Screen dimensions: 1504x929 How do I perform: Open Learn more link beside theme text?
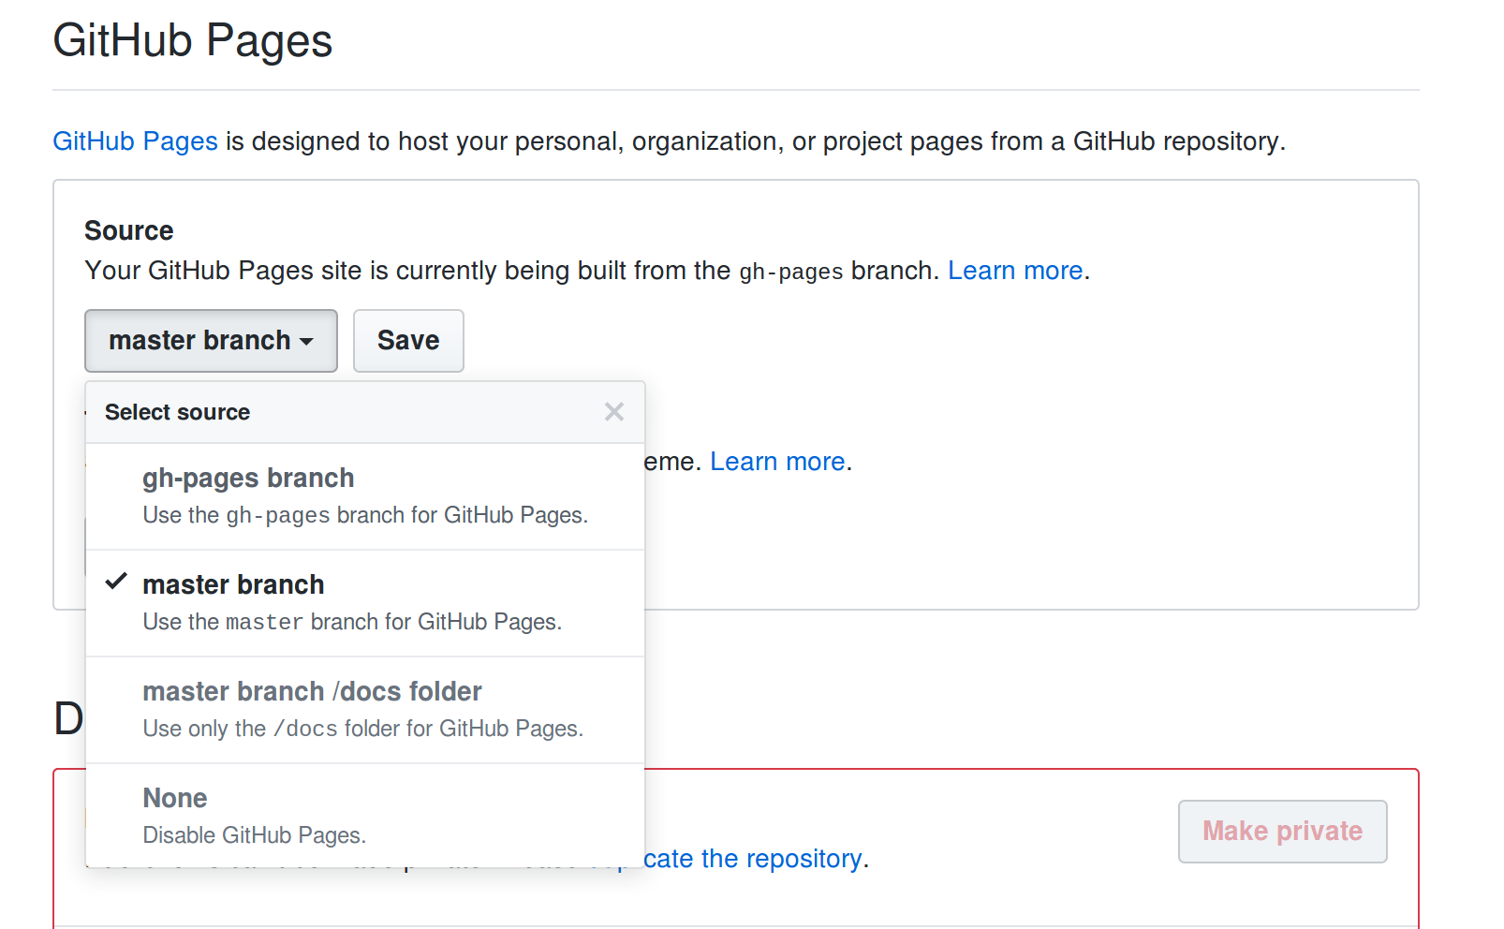[777, 462]
